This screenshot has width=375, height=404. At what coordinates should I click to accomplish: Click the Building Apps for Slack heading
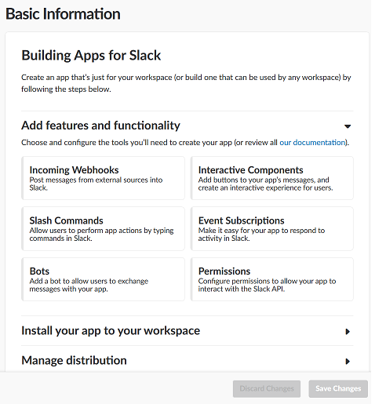[91, 56]
